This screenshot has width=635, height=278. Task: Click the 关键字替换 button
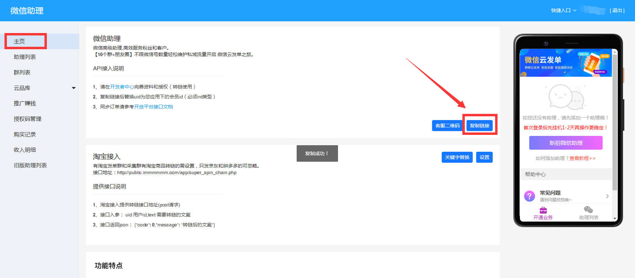click(457, 157)
